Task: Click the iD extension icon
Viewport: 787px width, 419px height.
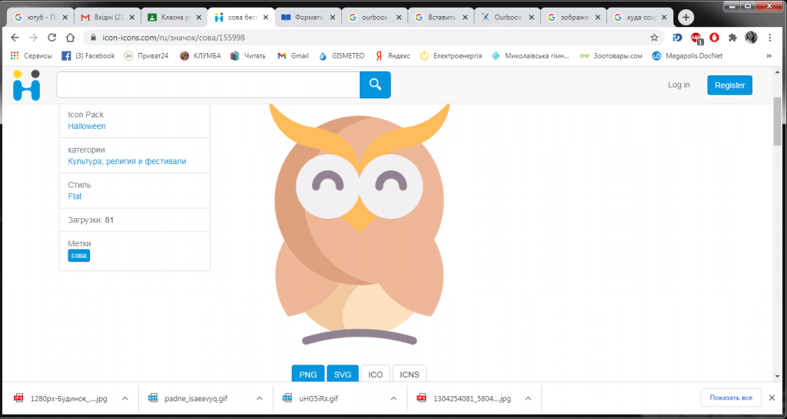Action: point(678,38)
